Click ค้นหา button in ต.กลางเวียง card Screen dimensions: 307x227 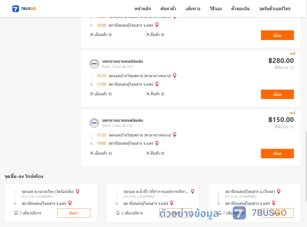74,213
